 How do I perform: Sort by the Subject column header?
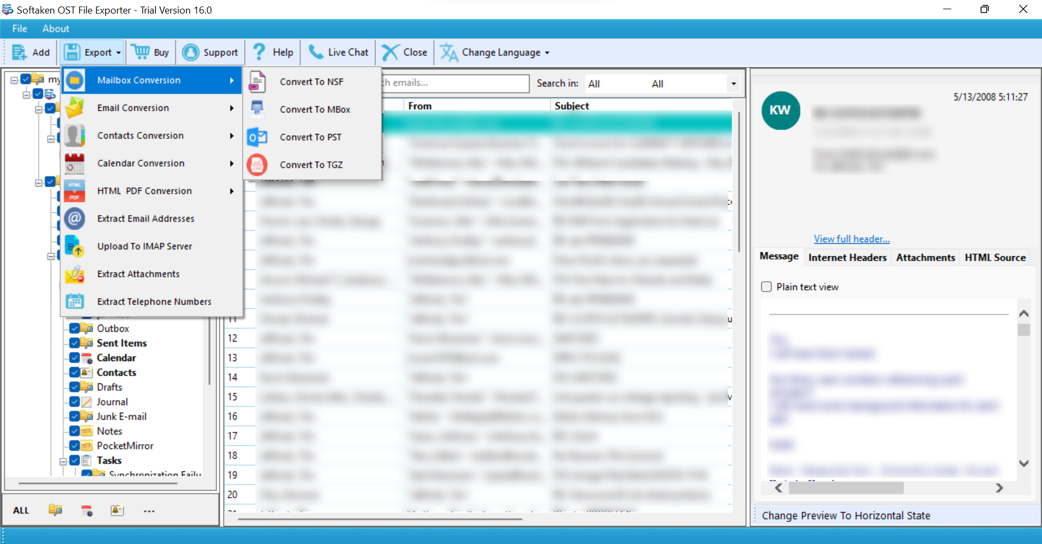coord(641,106)
